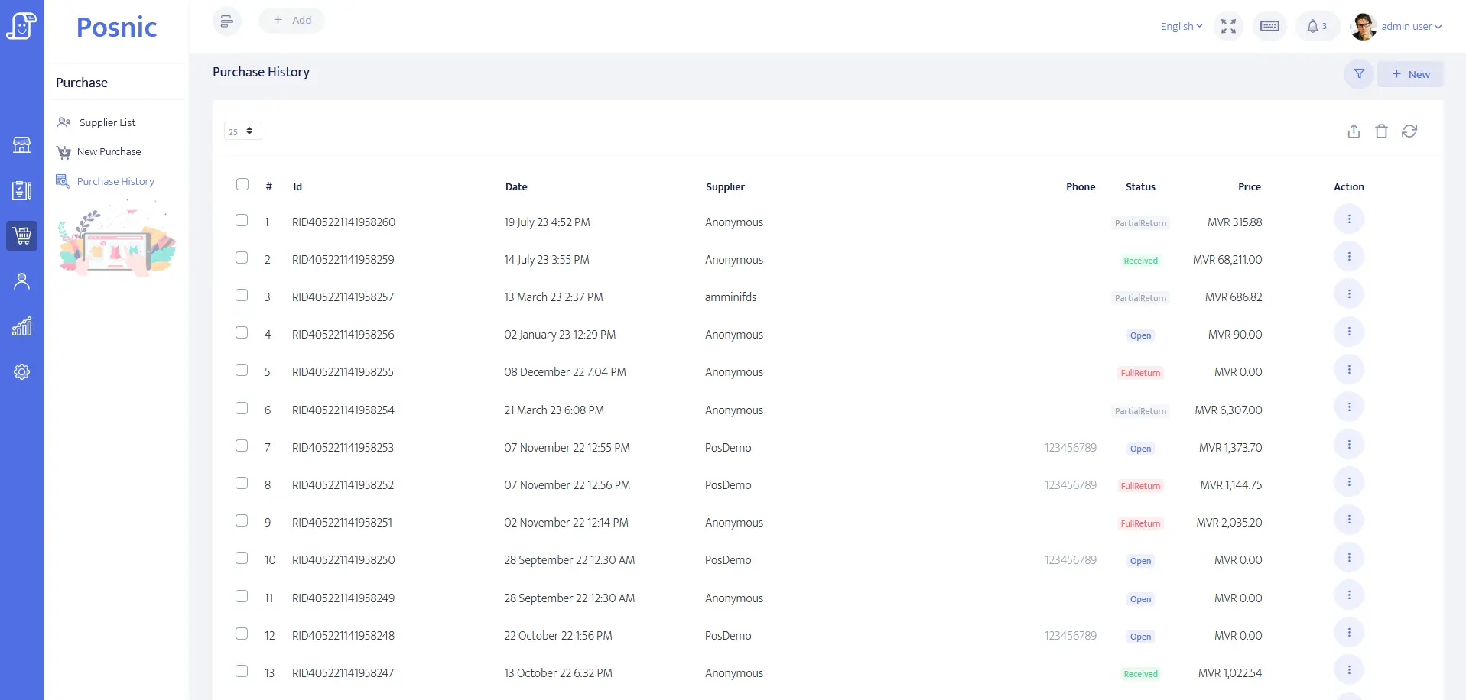Refresh the purchase history table

pos(1409,131)
